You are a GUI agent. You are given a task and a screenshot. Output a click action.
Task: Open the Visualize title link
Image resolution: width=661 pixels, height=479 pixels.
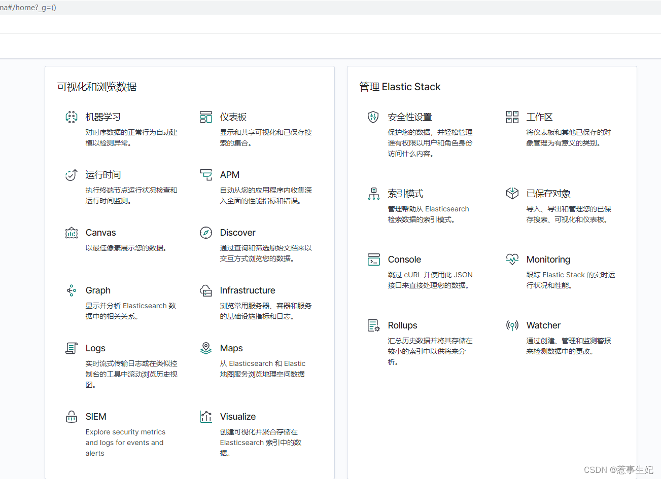[238, 417]
